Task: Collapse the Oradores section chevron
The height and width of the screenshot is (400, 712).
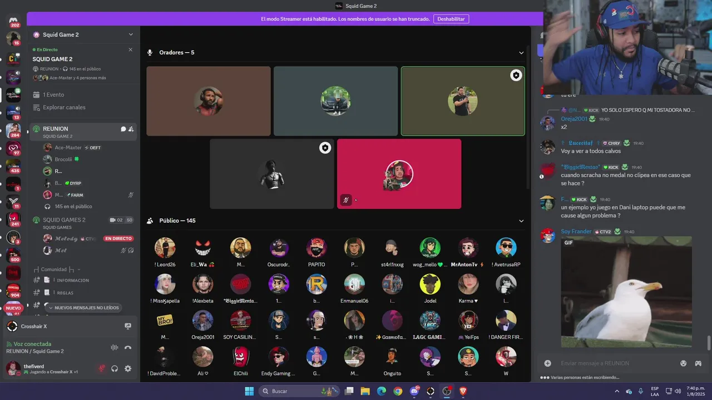Action: (521, 53)
